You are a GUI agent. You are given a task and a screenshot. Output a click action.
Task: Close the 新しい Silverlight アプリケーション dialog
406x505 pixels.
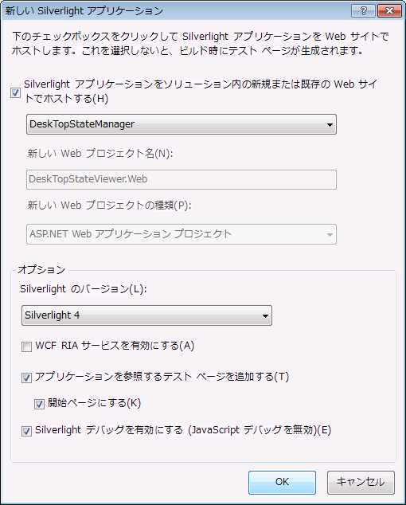389,11
